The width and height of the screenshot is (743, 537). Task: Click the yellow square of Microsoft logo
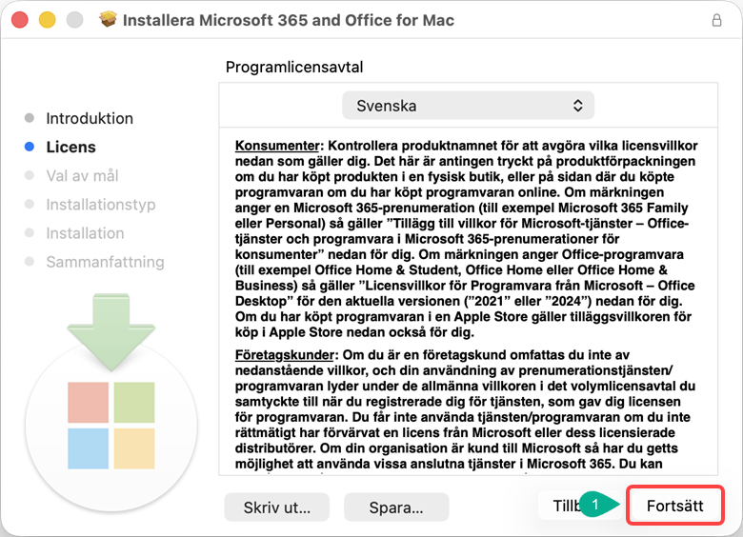coord(133,448)
